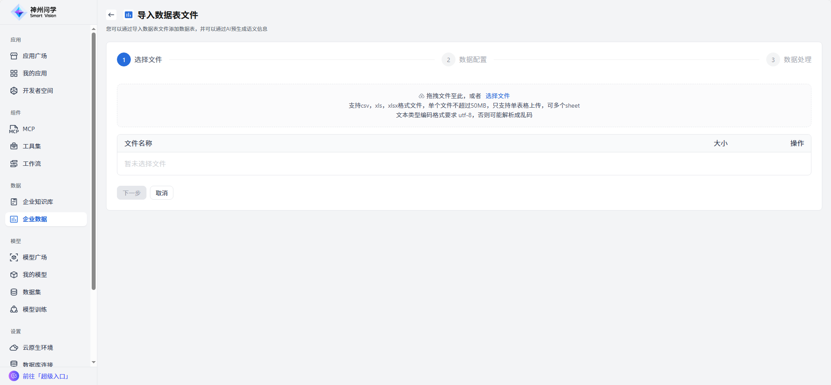This screenshot has width=831, height=385.
Task: Click step 2 数据配置 in the stepper
Action: tap(472, 60)
